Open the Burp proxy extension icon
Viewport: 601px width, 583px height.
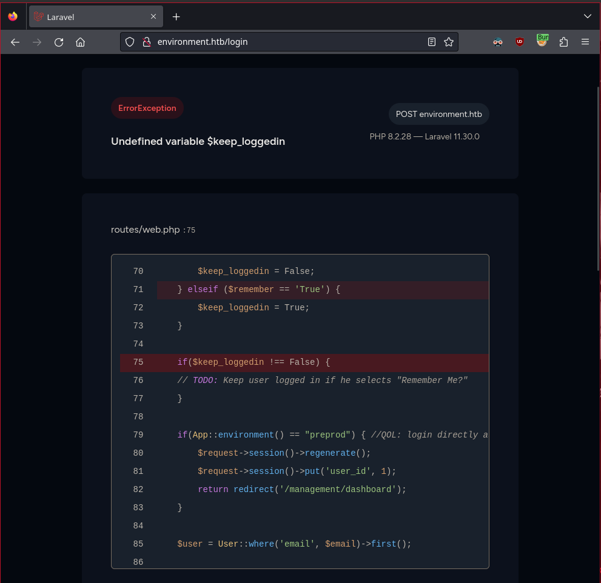click(x=542, y=40)
